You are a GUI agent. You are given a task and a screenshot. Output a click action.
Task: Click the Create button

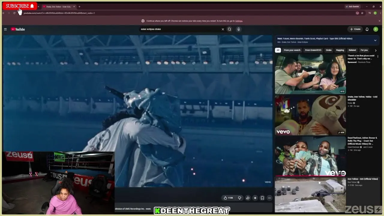click(x=355, y=29)
